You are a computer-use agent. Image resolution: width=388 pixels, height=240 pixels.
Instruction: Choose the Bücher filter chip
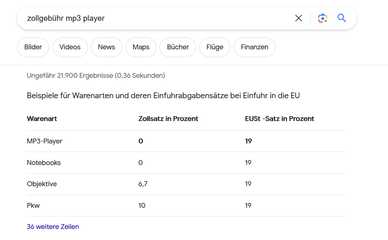[178, 47]
